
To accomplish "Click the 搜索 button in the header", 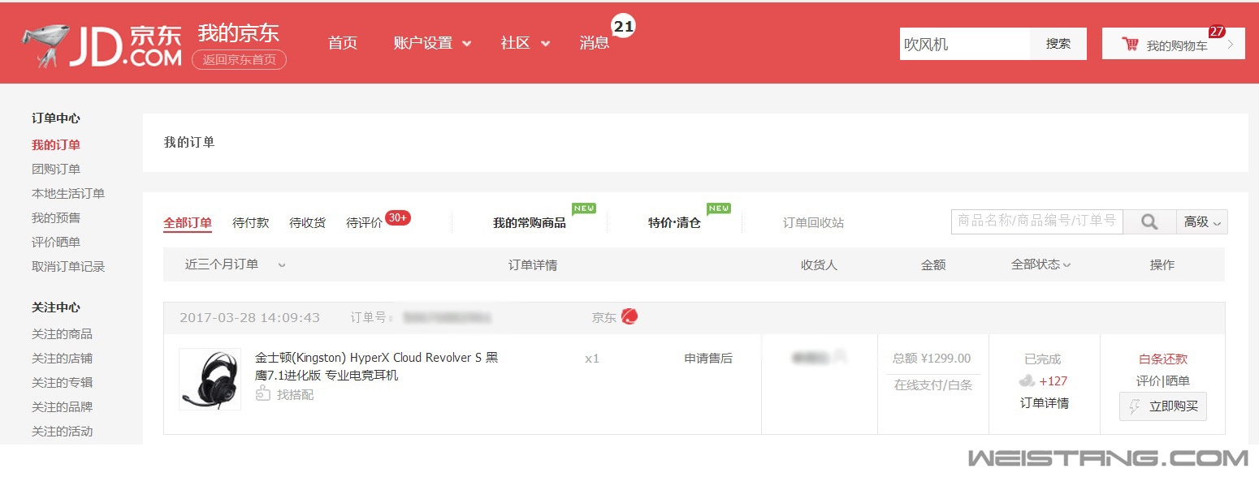I will (x=1058, y=44).
